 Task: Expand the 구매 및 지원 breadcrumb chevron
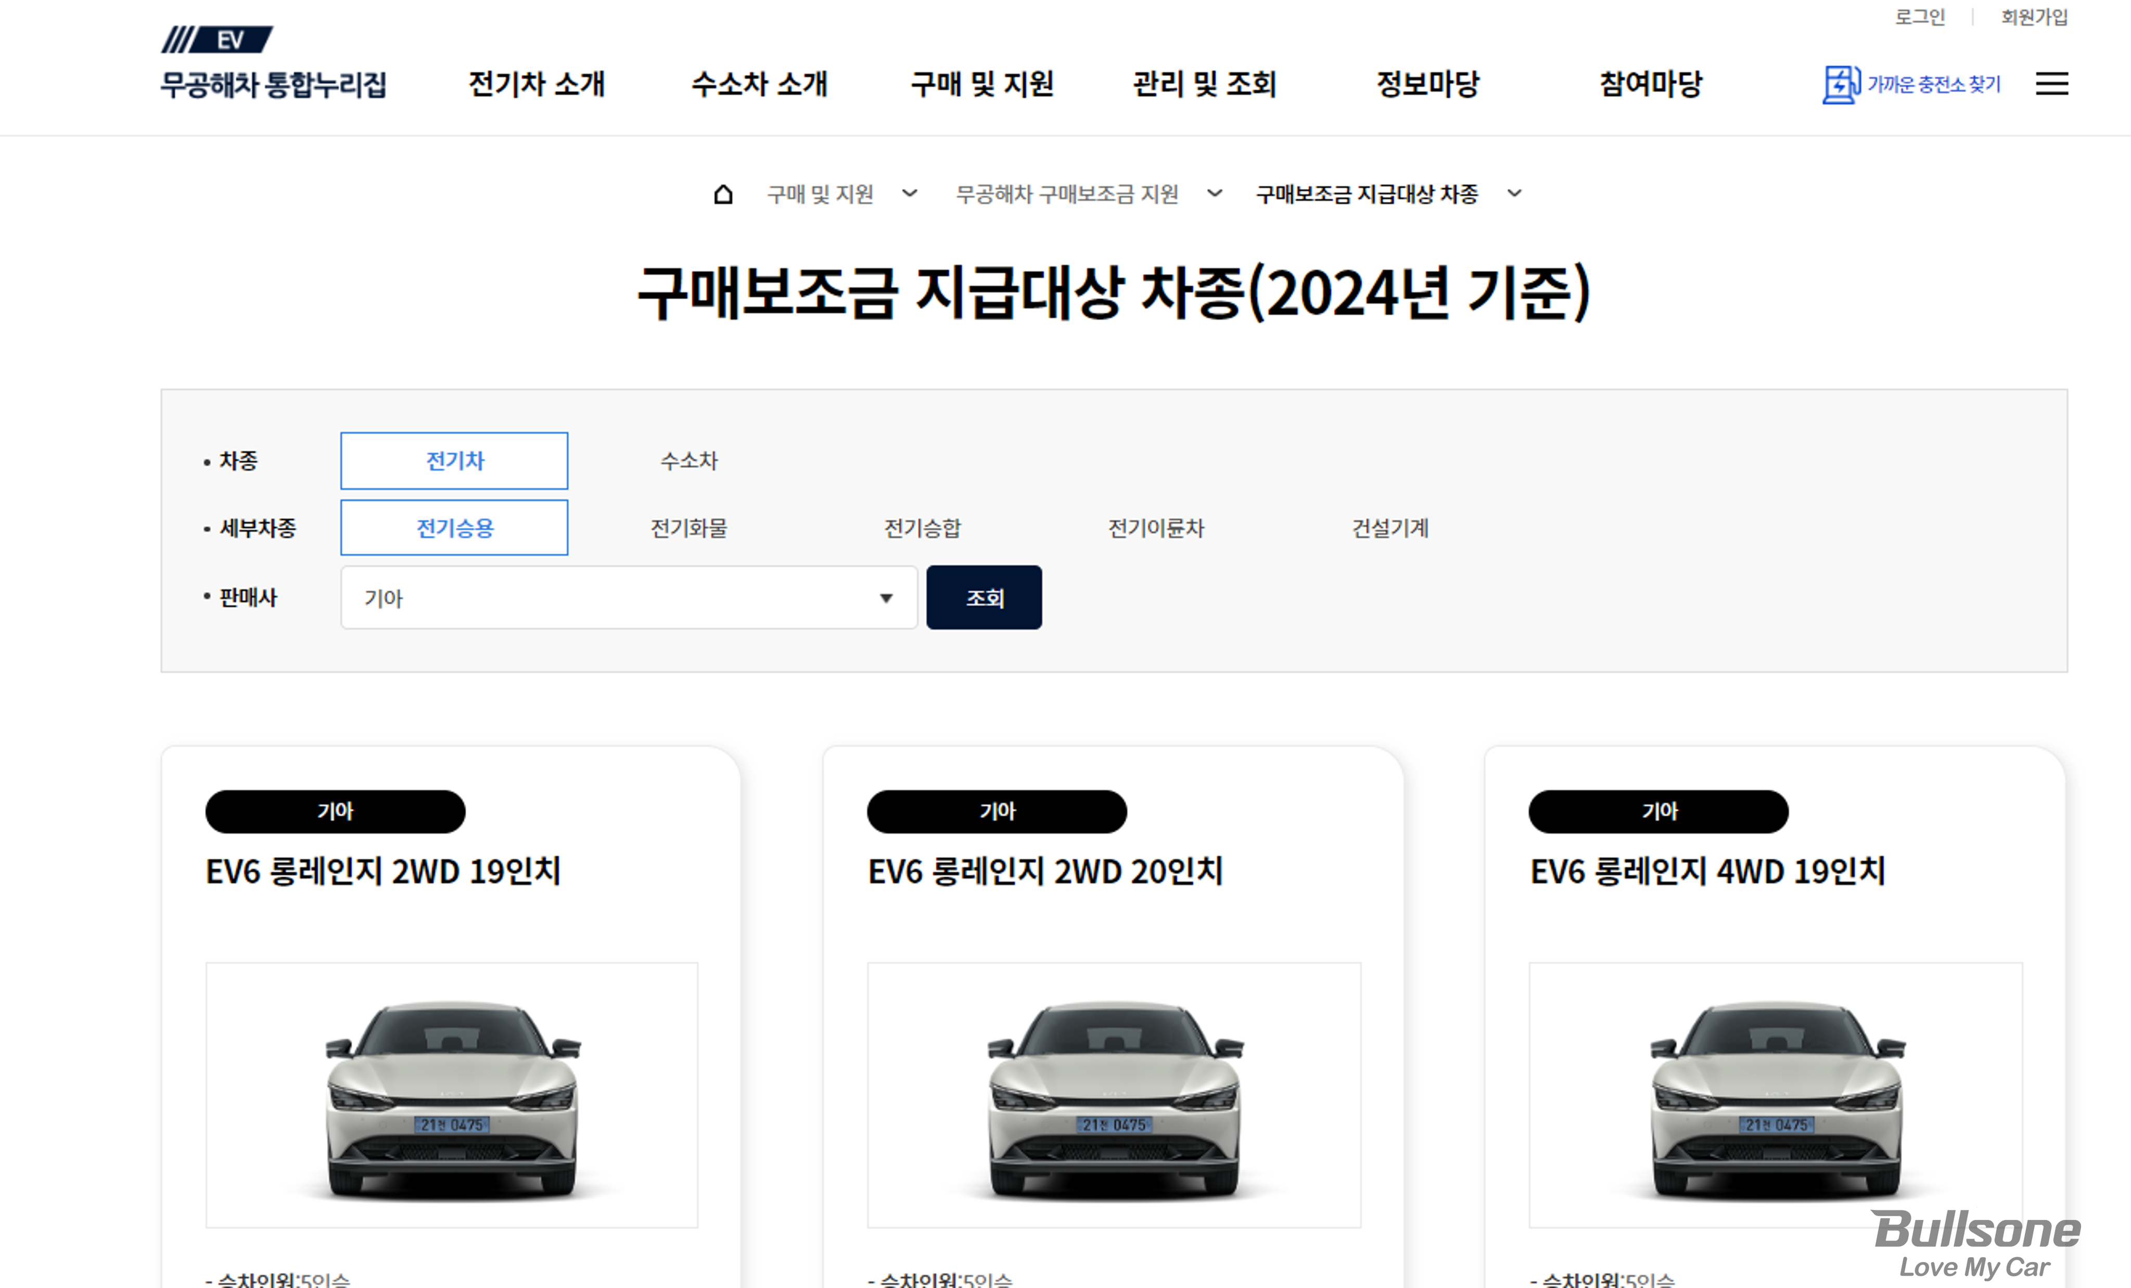tap(909, 194)
